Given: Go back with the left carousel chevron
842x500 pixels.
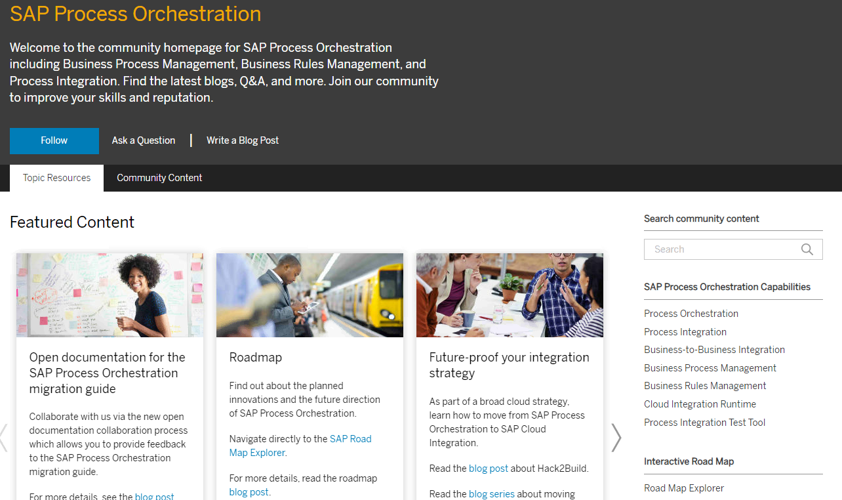Looking at the screenshot, I should 3,438.
